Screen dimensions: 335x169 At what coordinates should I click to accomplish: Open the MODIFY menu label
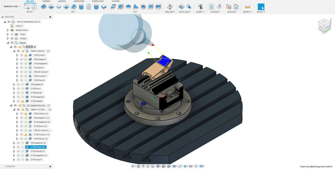click(x=200, y=12)
